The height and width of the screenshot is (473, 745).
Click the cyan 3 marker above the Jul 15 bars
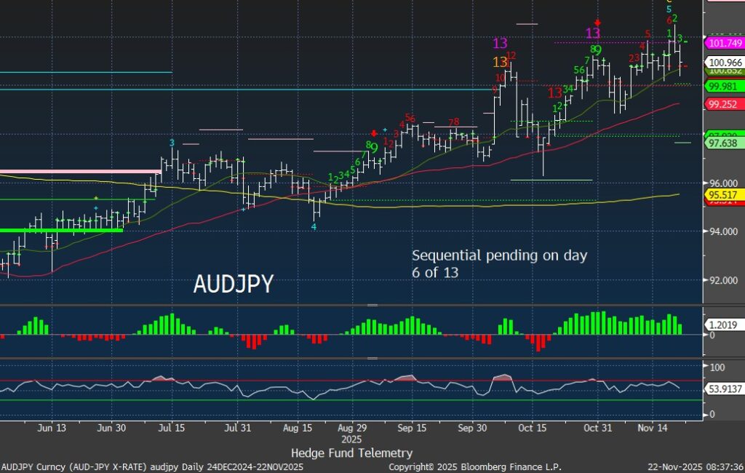click(172, 143)
